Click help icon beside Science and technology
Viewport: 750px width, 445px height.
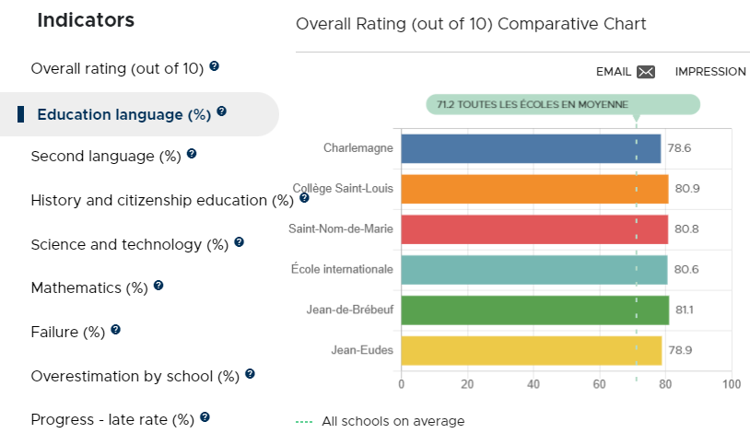point(240,242)
